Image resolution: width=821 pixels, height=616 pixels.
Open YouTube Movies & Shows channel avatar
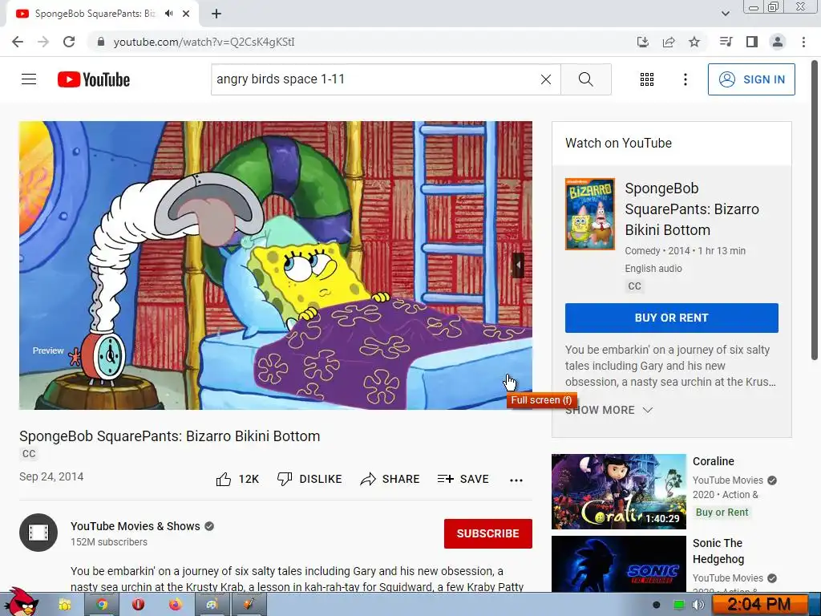tap(38, 533)
